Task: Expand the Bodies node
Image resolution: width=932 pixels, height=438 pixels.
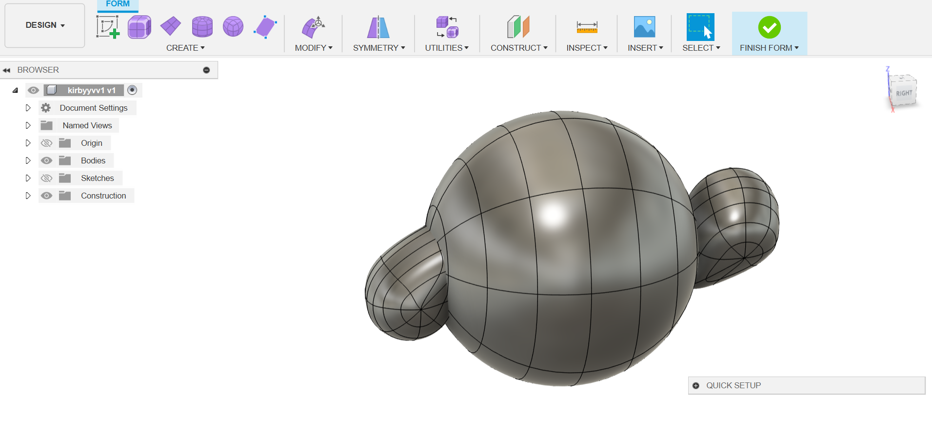Action: point(28,160)
